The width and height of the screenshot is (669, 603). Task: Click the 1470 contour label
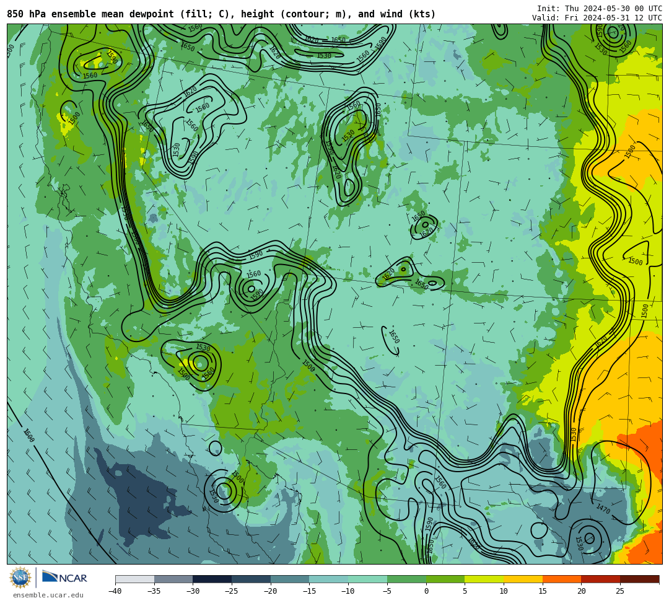tap(603, 509)
